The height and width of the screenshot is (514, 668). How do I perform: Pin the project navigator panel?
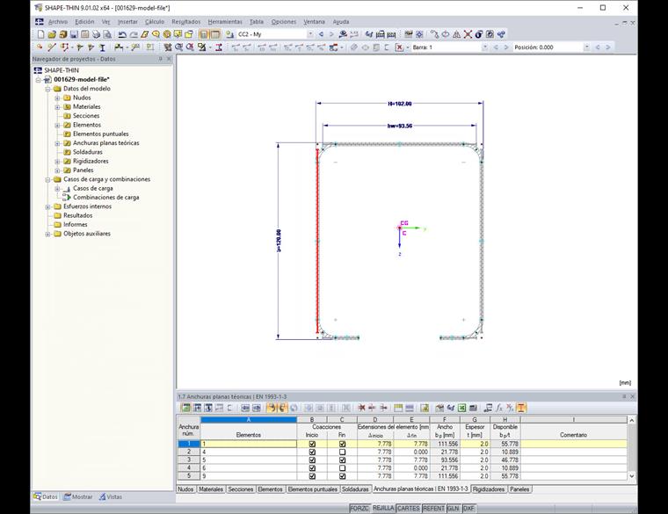tap(160, 59)
